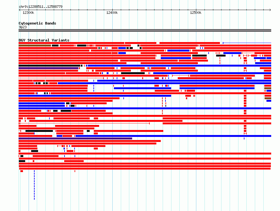The image size is (280, 211).
Task: Click the right arrowhead of the ruler
Action: click(x=270, y=10)
